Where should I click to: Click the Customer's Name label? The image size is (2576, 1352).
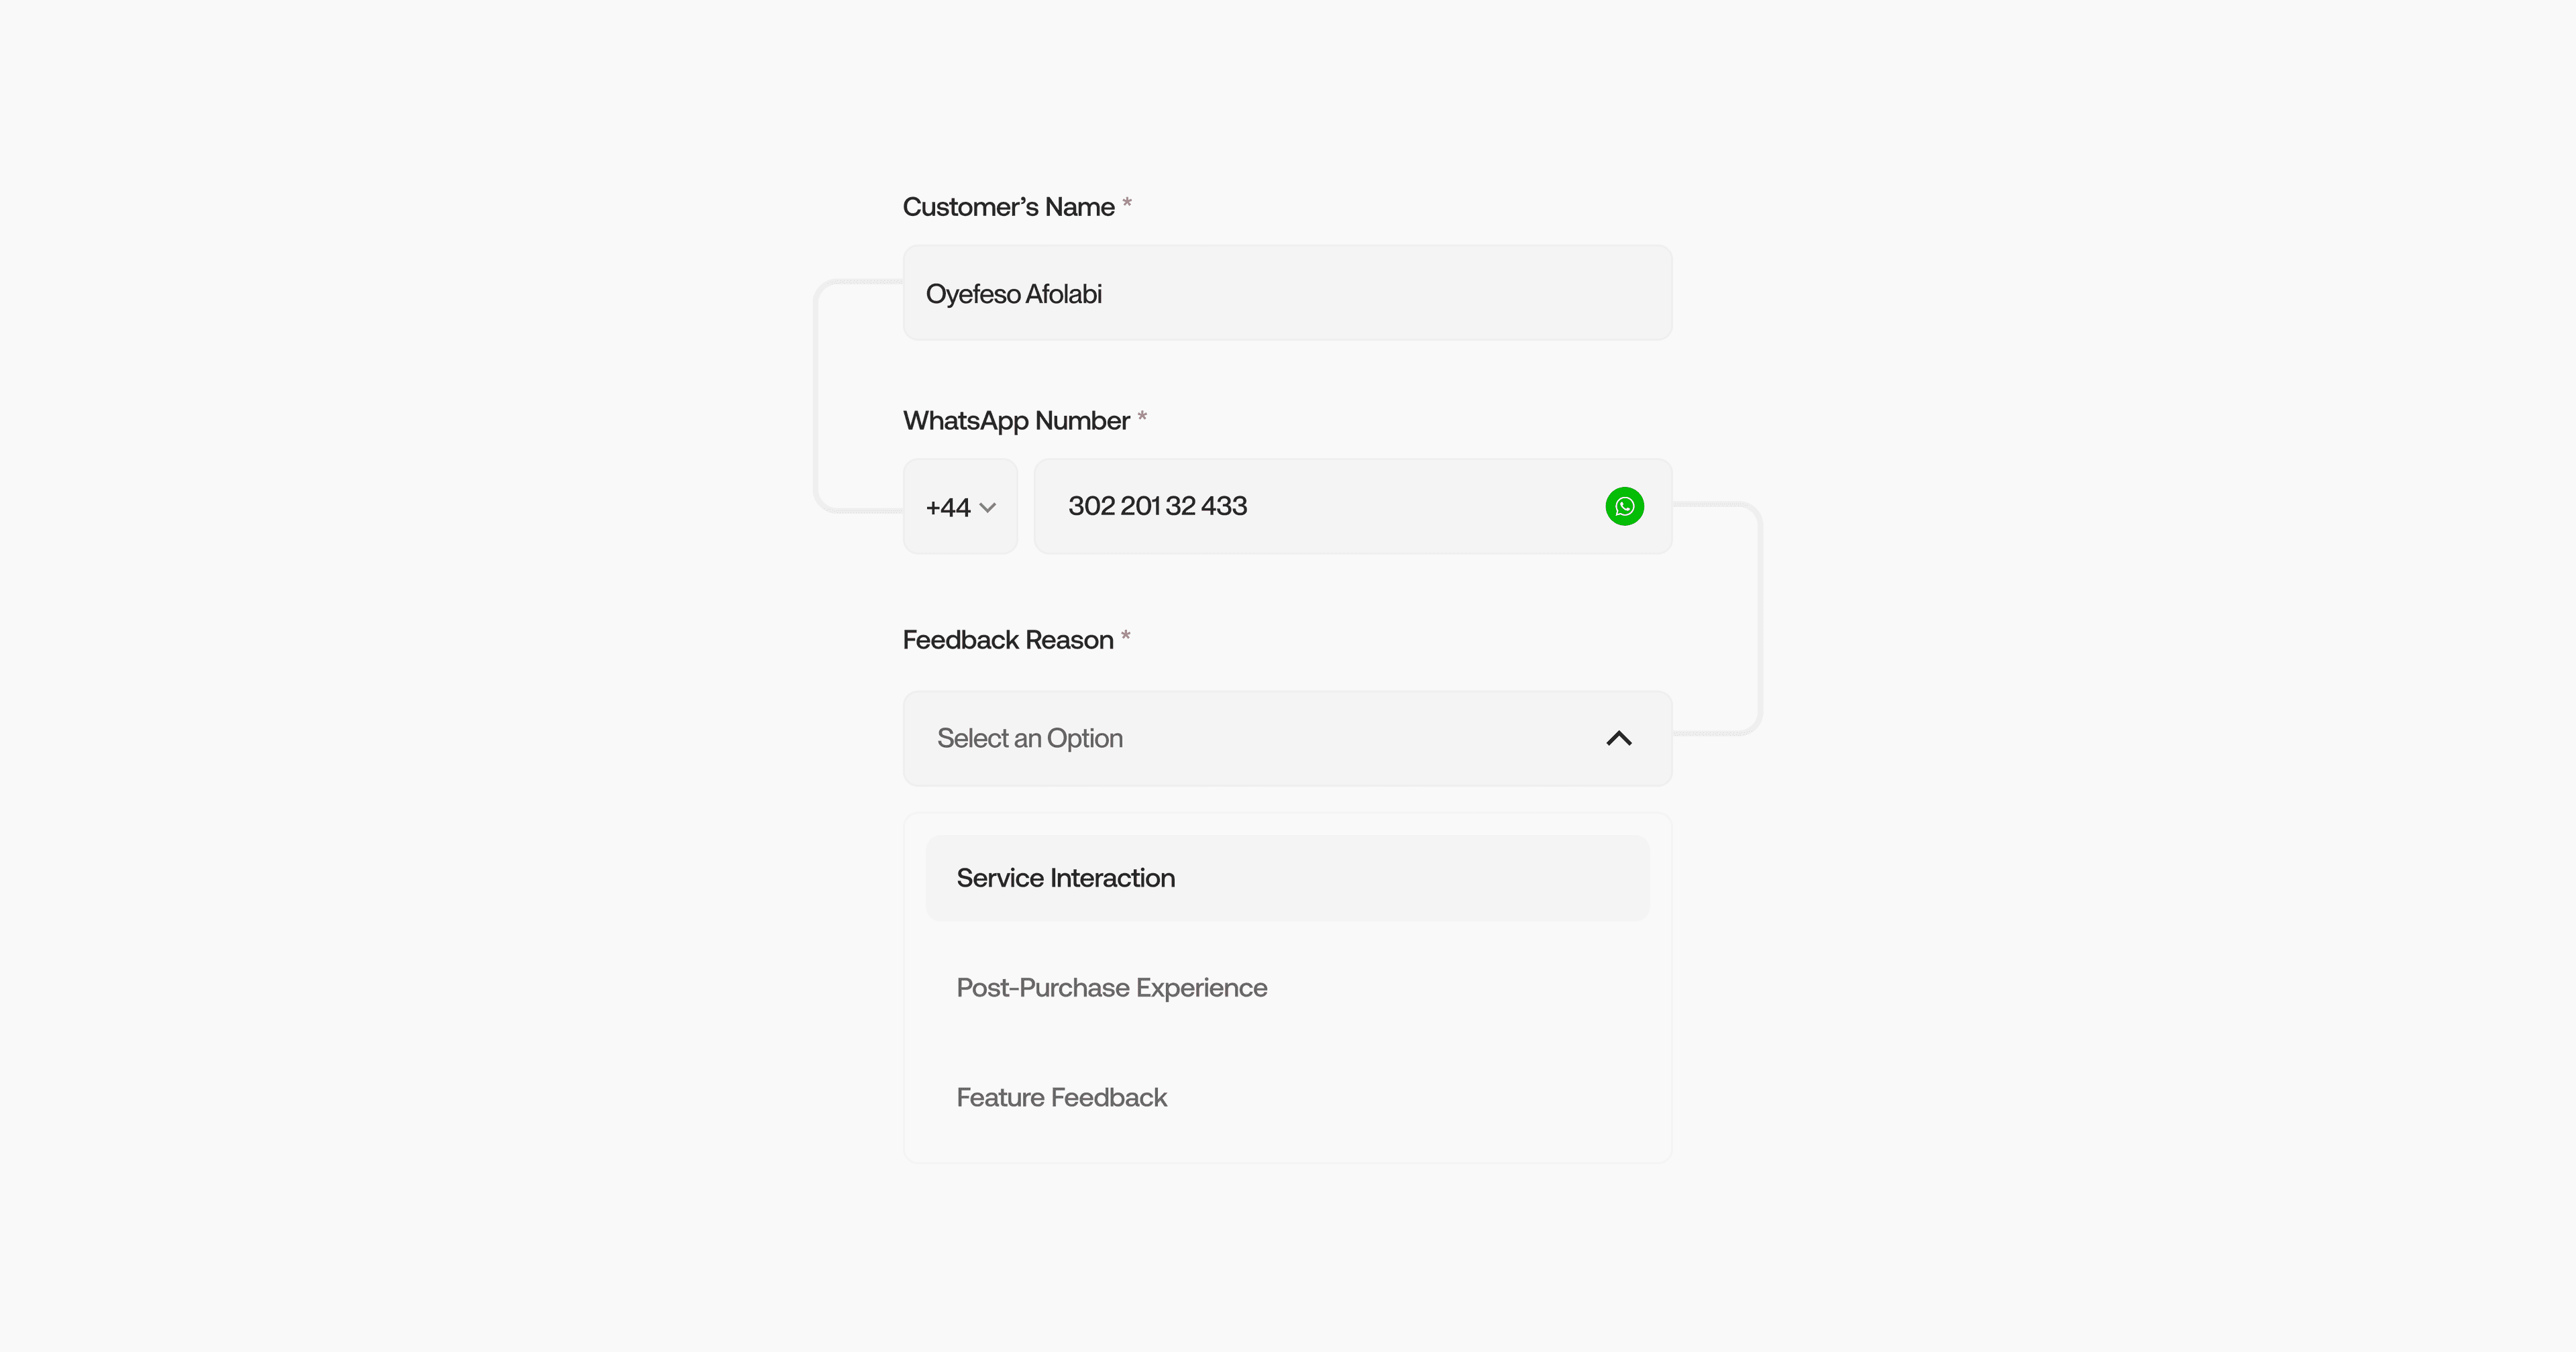tap(1008, 207)
